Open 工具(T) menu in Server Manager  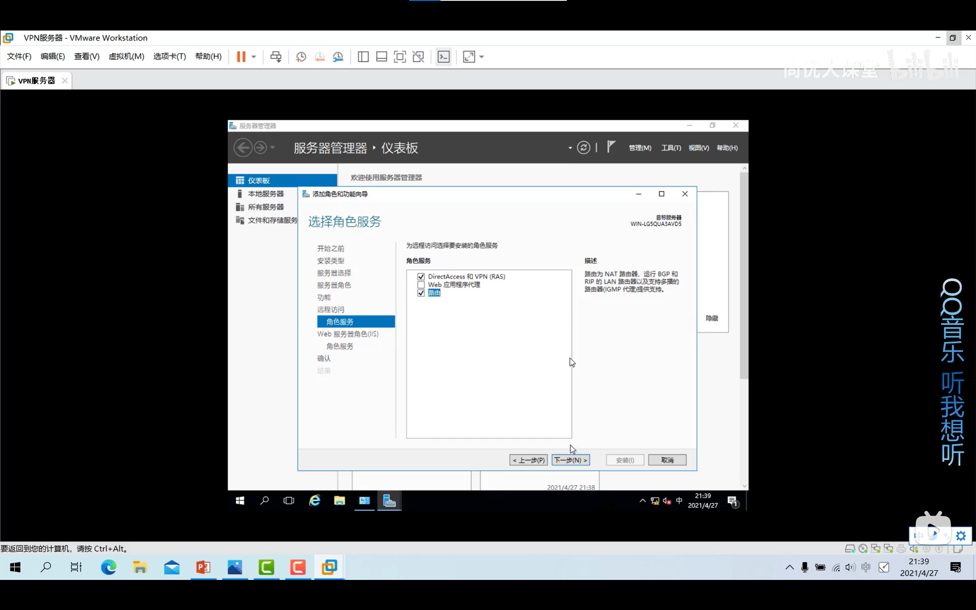click(671, 148)
